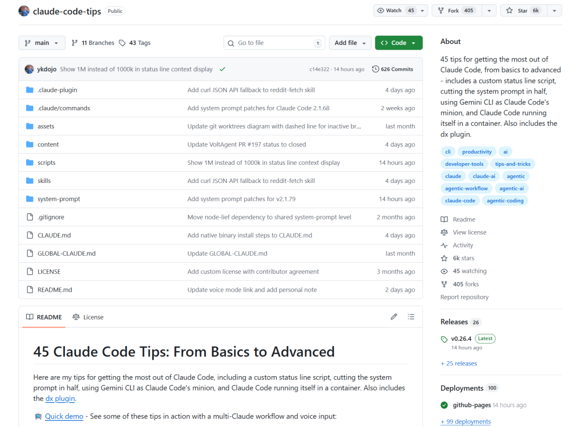The width and height of the screenshot is (579, 427).
Task: Click the scales icon beside View license
Action: 444,232
